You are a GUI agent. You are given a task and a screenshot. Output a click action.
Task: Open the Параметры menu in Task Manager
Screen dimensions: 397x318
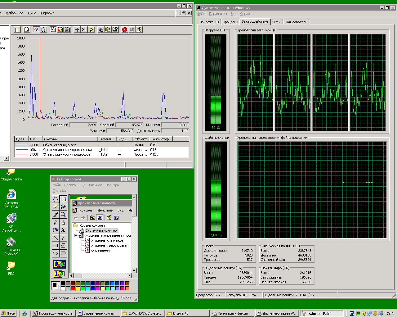[x=218, y=14]
